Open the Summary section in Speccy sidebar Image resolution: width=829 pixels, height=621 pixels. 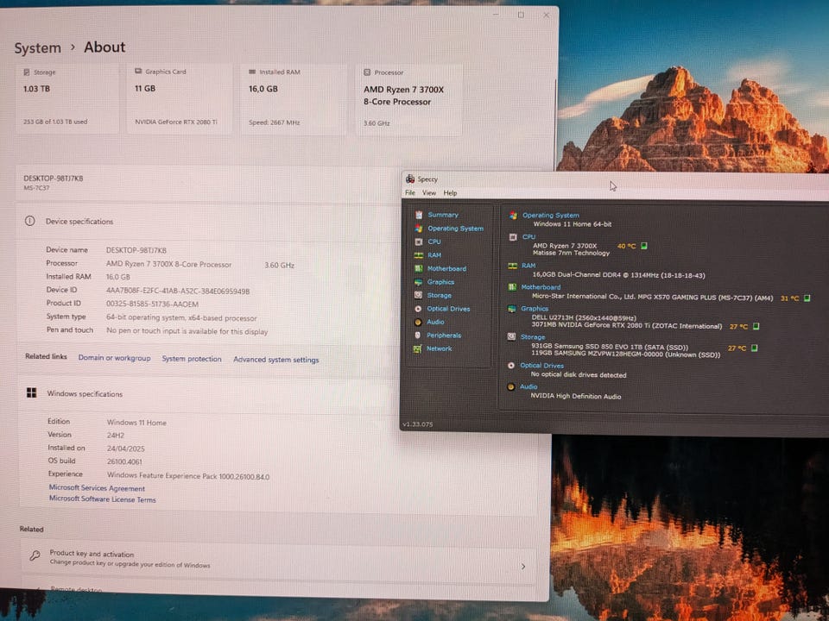[x=442, y=215]
